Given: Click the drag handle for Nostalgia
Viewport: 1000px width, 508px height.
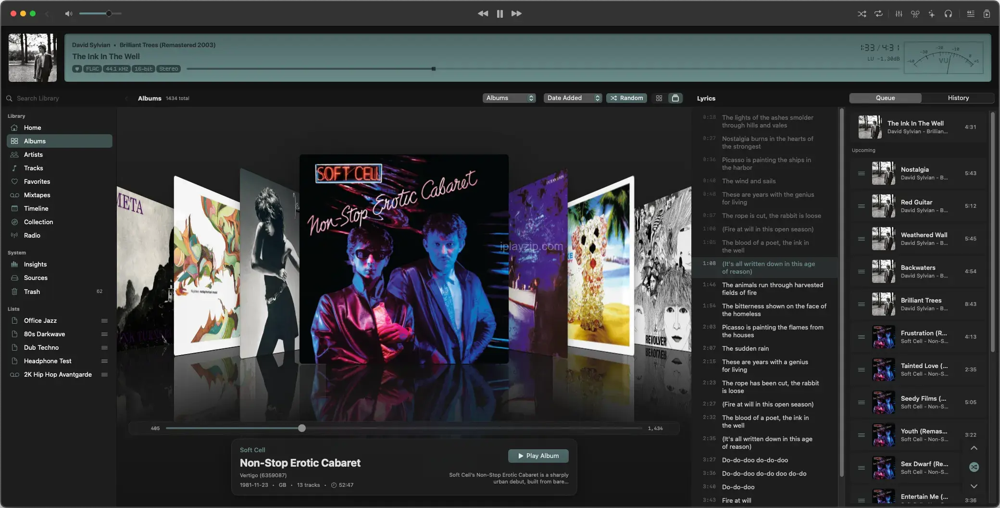Looking at the screenshot, I should [x=862, y=173].
